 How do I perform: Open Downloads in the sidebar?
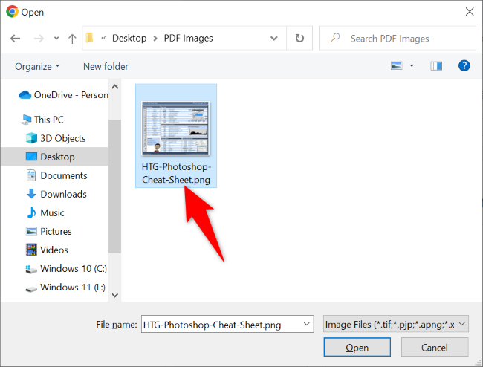pos(56,194)
